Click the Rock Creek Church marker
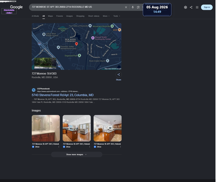 tap(108, 61)
